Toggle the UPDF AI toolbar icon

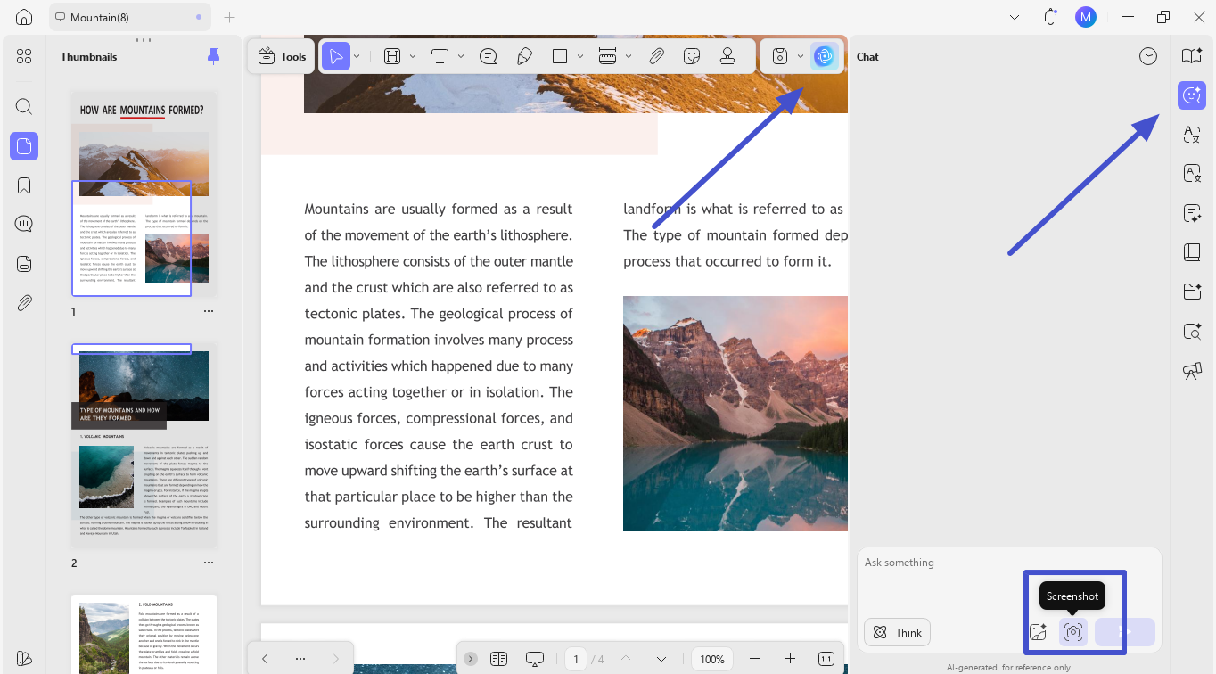click(x=825, y=56)
